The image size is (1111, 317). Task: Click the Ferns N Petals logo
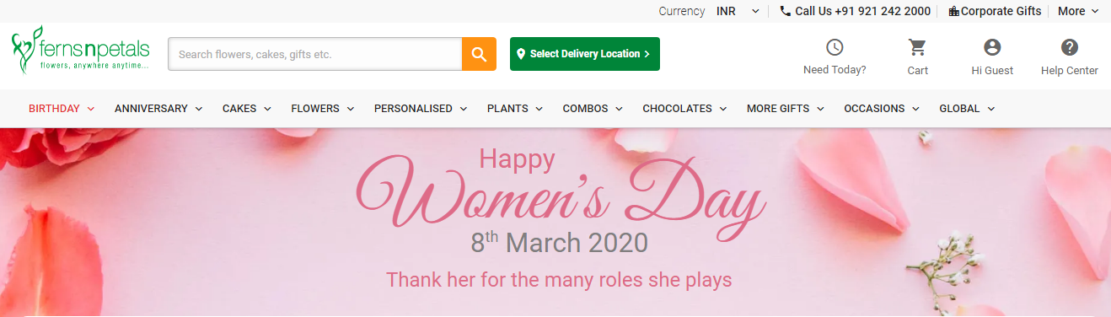(x=81, y=49)
